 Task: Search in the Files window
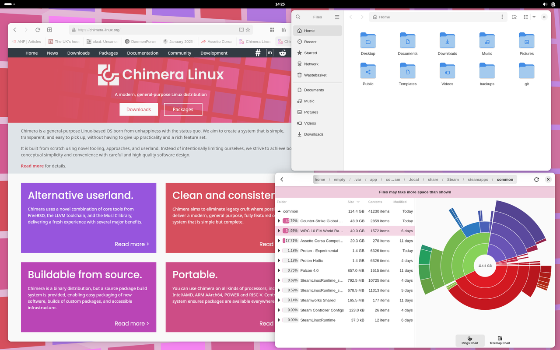click(x=298, y=17)
